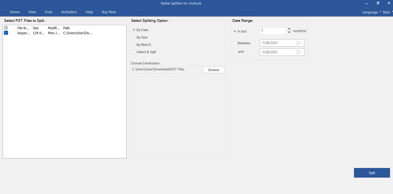Decrease months with the down spinner arrow
393x194 pixels.
(x=289, y=33)
